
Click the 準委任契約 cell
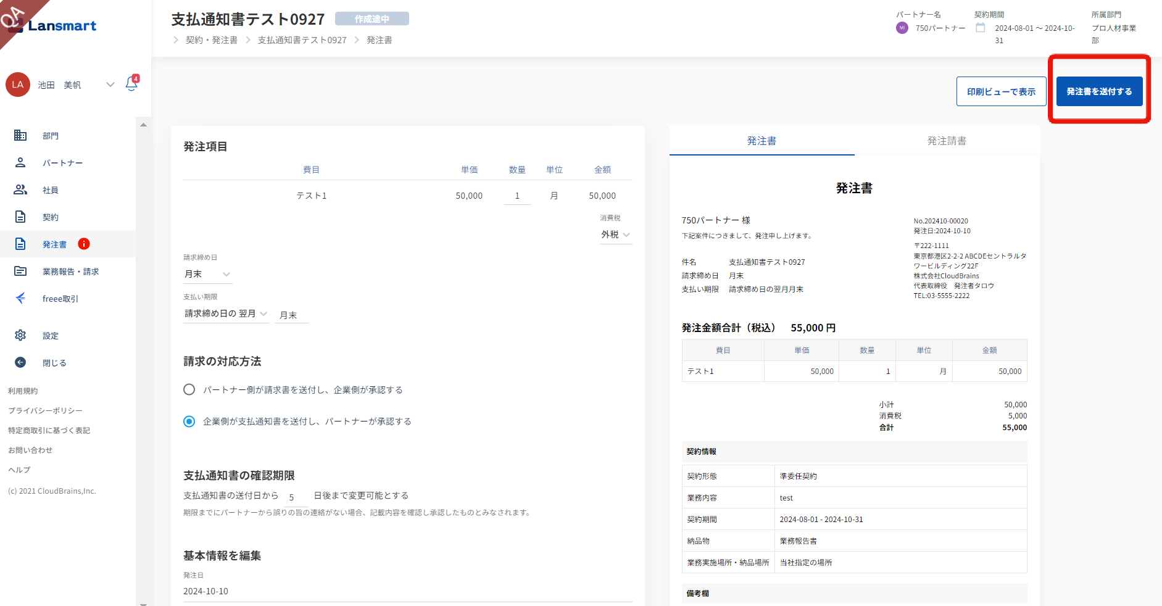pyautogui.click(x=900, y=476)
